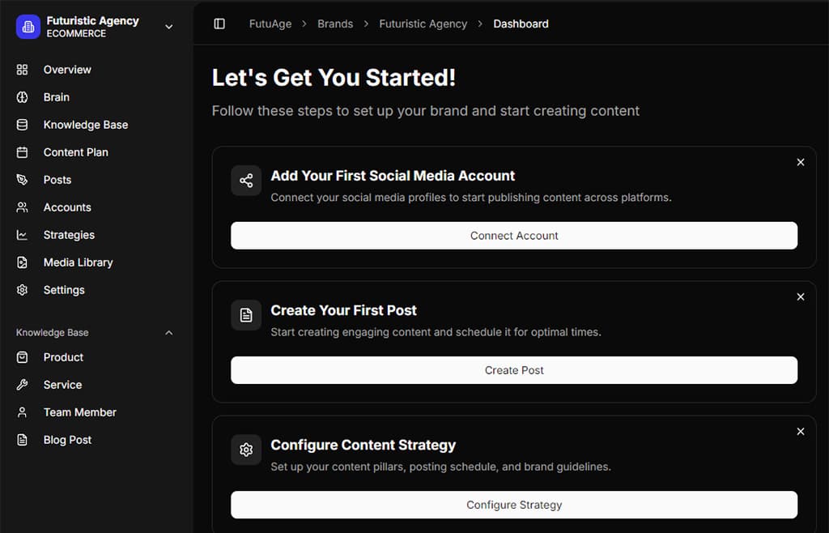
Task: Toggle the sidebar panel collapse icon
Action: click(219, 23)
